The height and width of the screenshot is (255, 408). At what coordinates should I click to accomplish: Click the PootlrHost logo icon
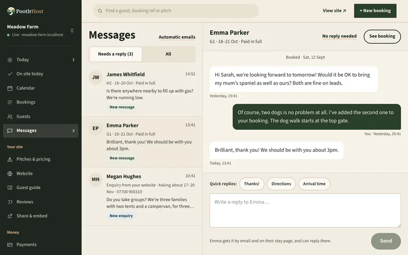click(x=11, y=11)
